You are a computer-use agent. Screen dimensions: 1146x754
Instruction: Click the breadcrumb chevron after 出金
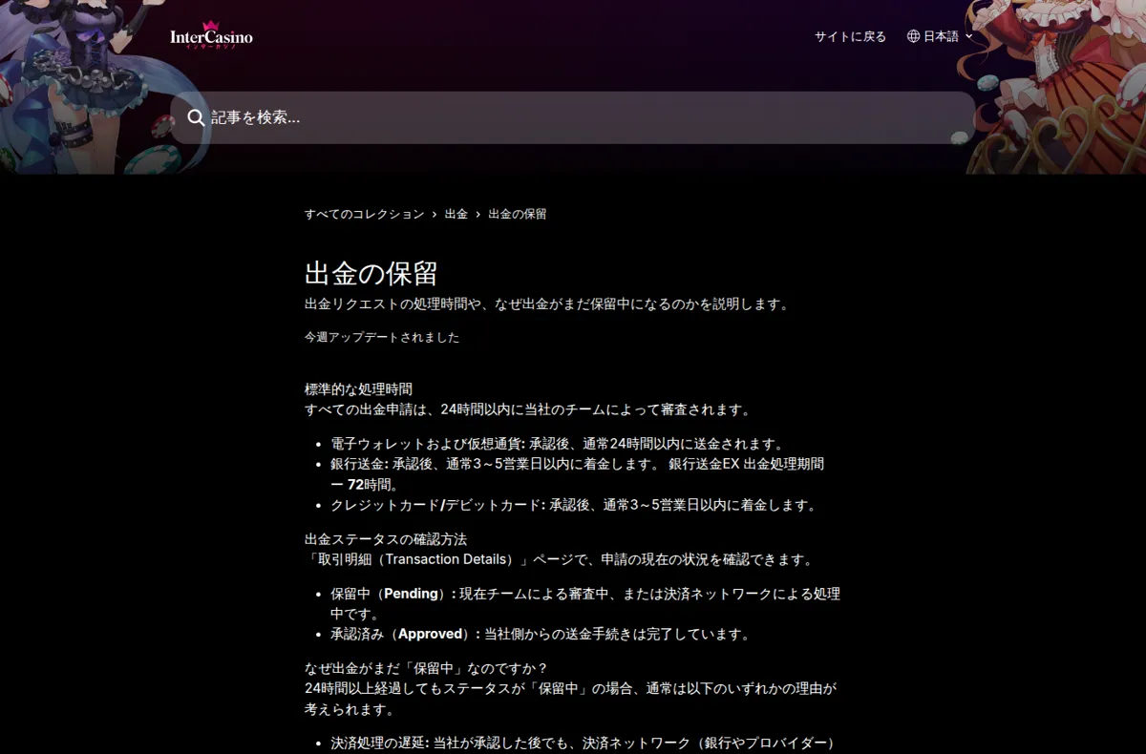[x=478, y=214]
